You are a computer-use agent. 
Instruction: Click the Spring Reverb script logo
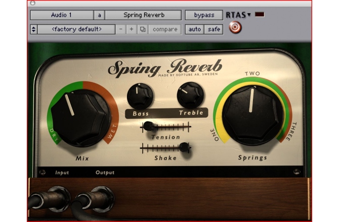(165, 68)
